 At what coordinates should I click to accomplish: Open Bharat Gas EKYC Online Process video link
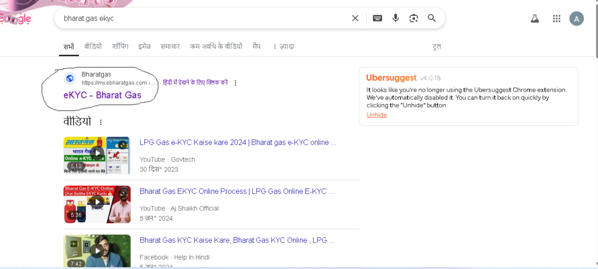(x=237, y=191)
